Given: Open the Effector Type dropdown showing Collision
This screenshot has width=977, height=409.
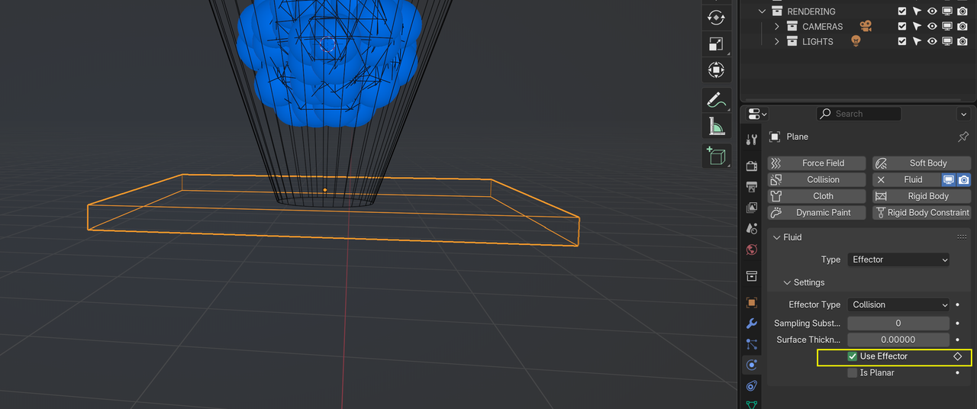Looking at the screenshot, I should (898, 304).
